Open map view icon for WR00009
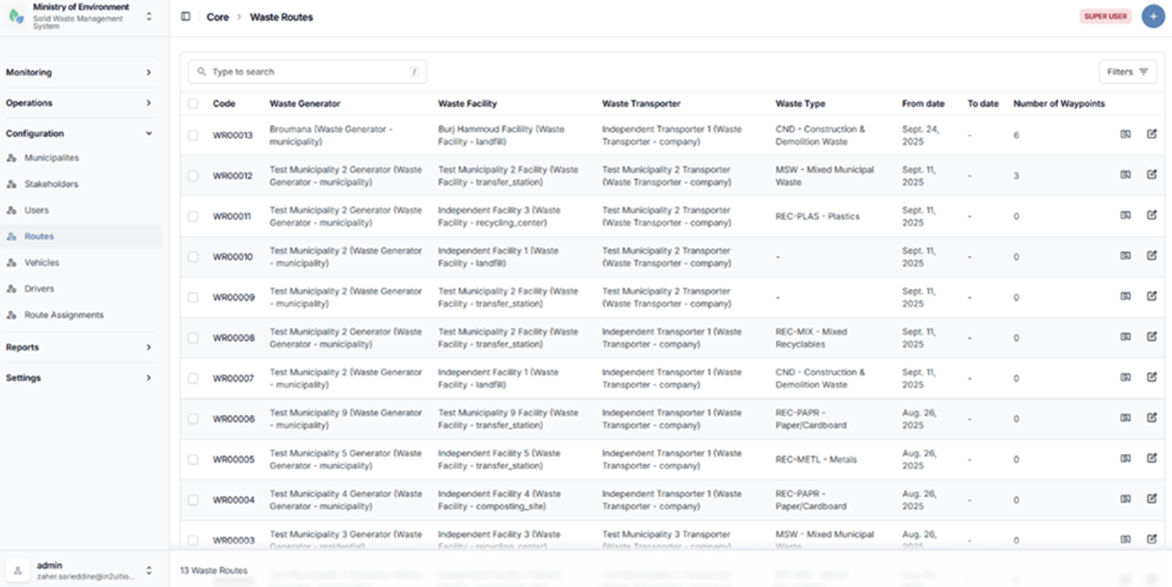The image size is (1172, 587). (x=1126, y=296)
